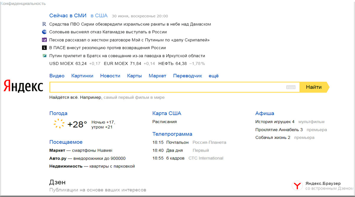Click the Yandex Browser Y logo icon
Viewport: 355px width, 197px height.
coord(297,185)
